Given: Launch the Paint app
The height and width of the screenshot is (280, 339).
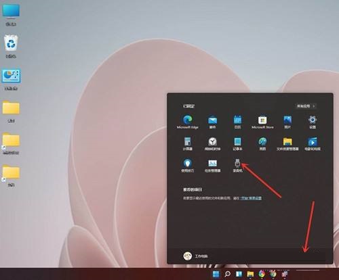Looking at the screenshot, I should pos(262,143).
